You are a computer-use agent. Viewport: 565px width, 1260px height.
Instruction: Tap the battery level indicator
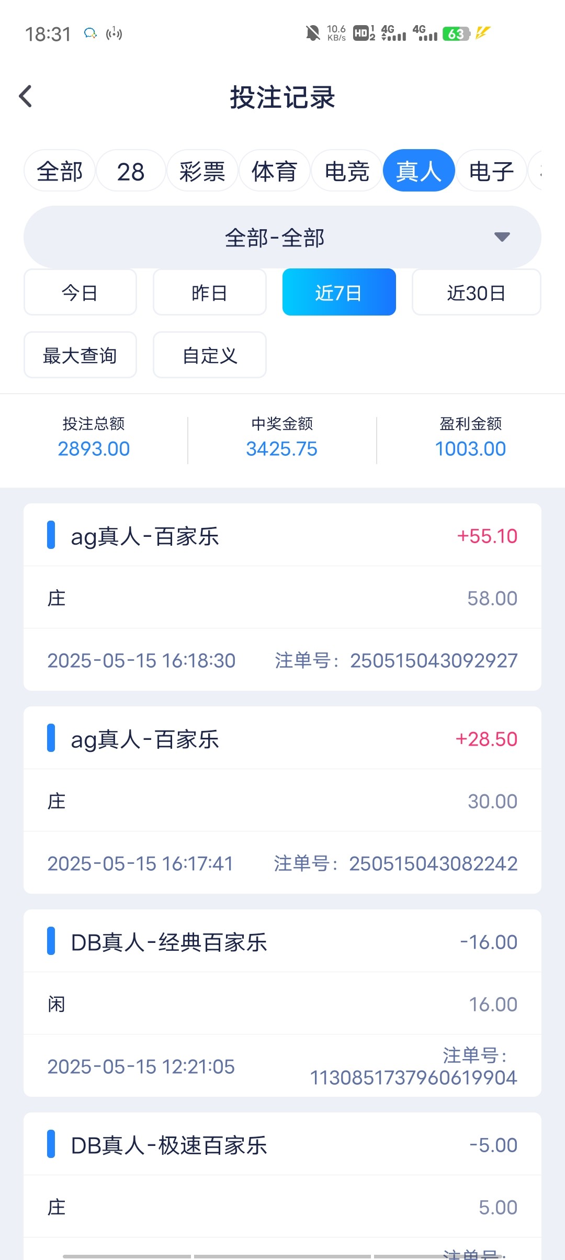(x=456, y=34)
